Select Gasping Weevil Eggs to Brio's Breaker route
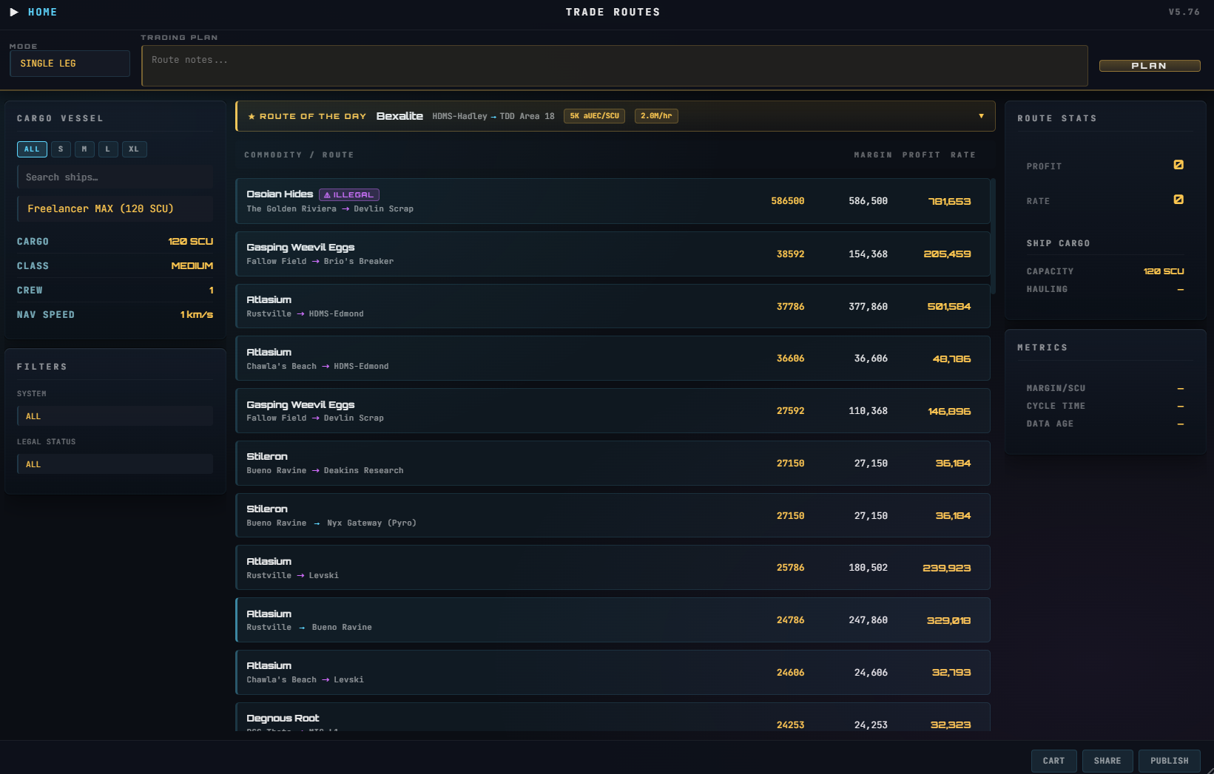Viewport: 1214px width, 774px height. point(613,254)
